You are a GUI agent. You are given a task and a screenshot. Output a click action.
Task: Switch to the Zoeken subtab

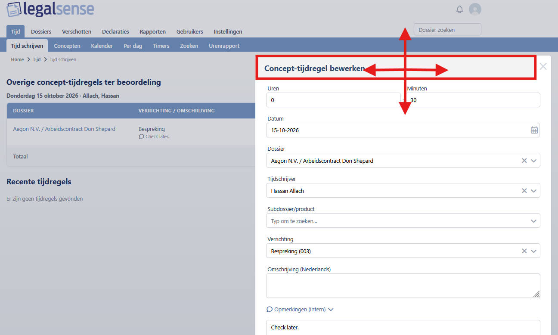189,46
